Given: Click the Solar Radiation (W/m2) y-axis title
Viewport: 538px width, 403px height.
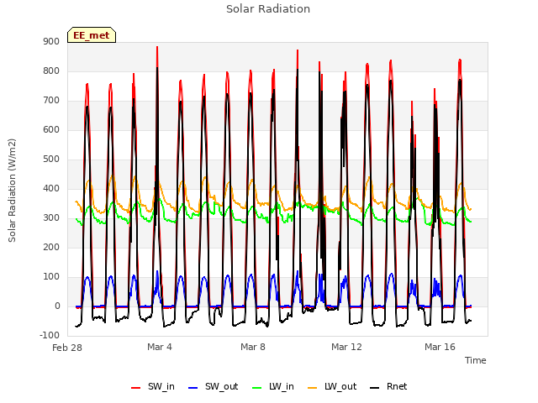Looking at the screenshot, I should (x=12, y=191).
